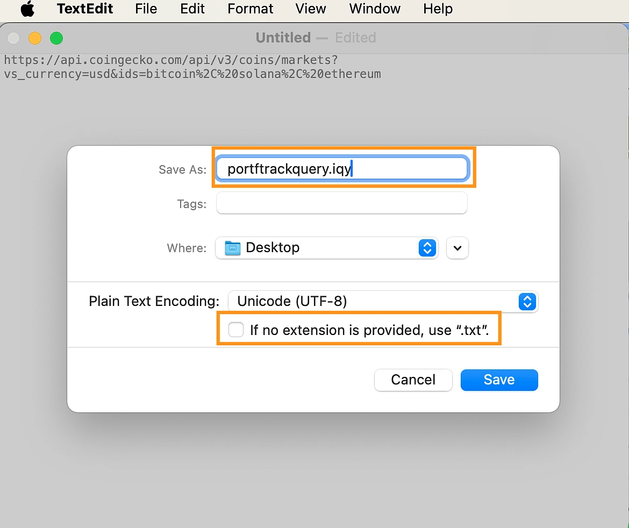Toggle the use .txt extension checkbox
The height and width of the screenshot is (528, 629).
tap(236, 330)
